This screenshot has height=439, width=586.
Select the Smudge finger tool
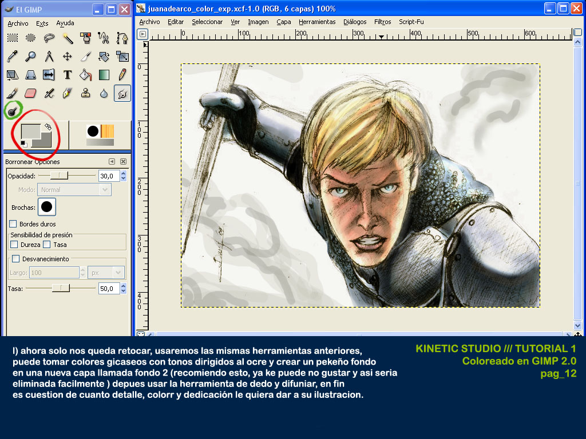122,93
